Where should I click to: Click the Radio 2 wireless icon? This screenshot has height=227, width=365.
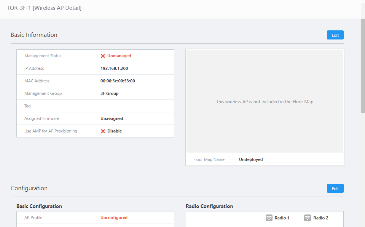pyautogui.click(x=308, y=218)
